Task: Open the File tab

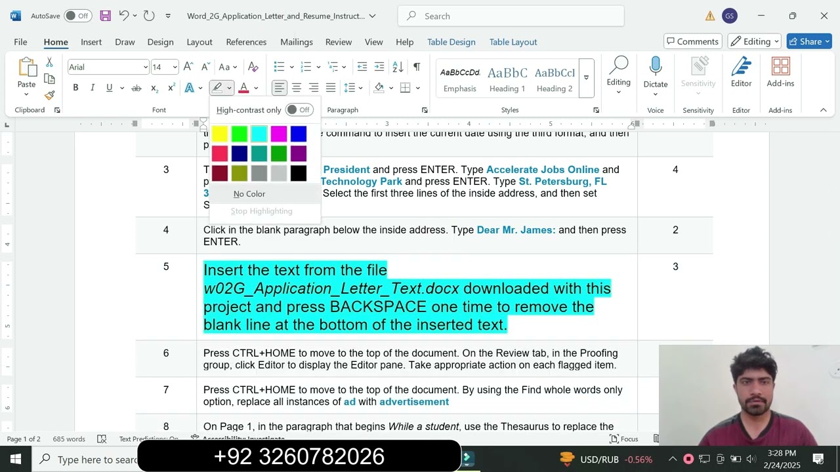Action: coord(20,41)
